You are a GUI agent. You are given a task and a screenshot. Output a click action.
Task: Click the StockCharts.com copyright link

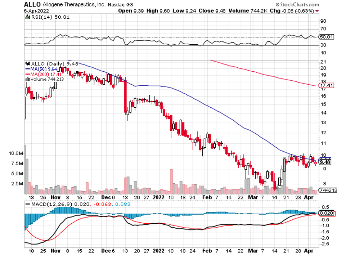point(297,5)
